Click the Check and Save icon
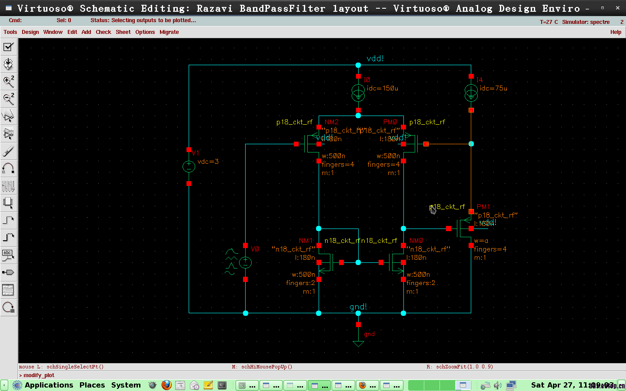This screenshot has height=391, width=626. point(8,47)
